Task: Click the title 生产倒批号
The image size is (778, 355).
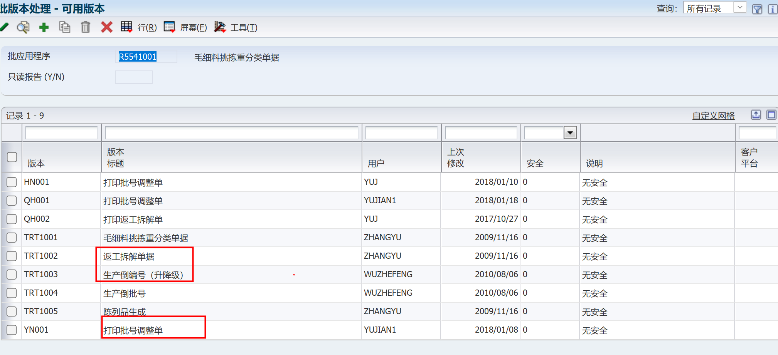Action: point(125,293)
